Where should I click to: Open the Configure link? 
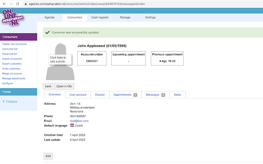point(7,83)
